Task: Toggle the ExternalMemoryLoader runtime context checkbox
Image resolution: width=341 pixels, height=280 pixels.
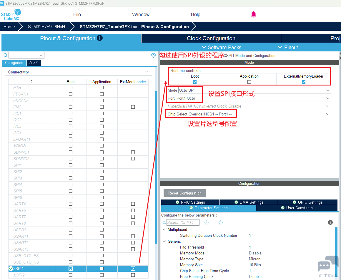Action: tap(304, 82)
